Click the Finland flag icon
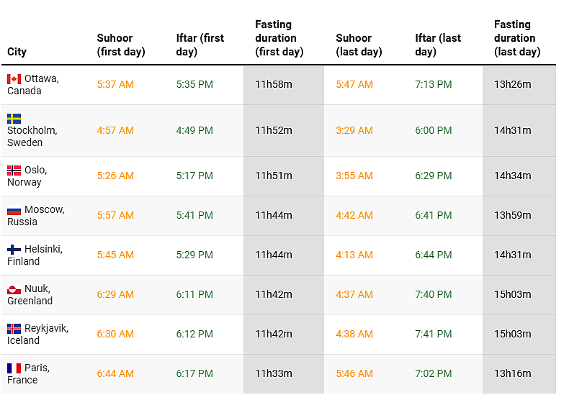Image resolution: width=564 pixels, height=400 pixels. click(x=14, y=250)
